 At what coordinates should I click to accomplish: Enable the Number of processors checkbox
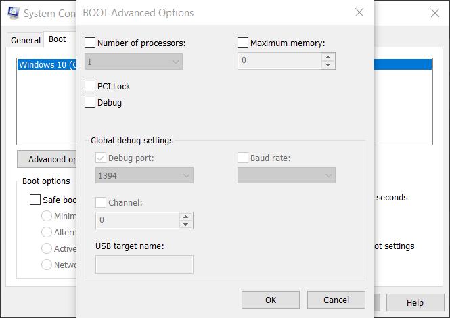90,43
